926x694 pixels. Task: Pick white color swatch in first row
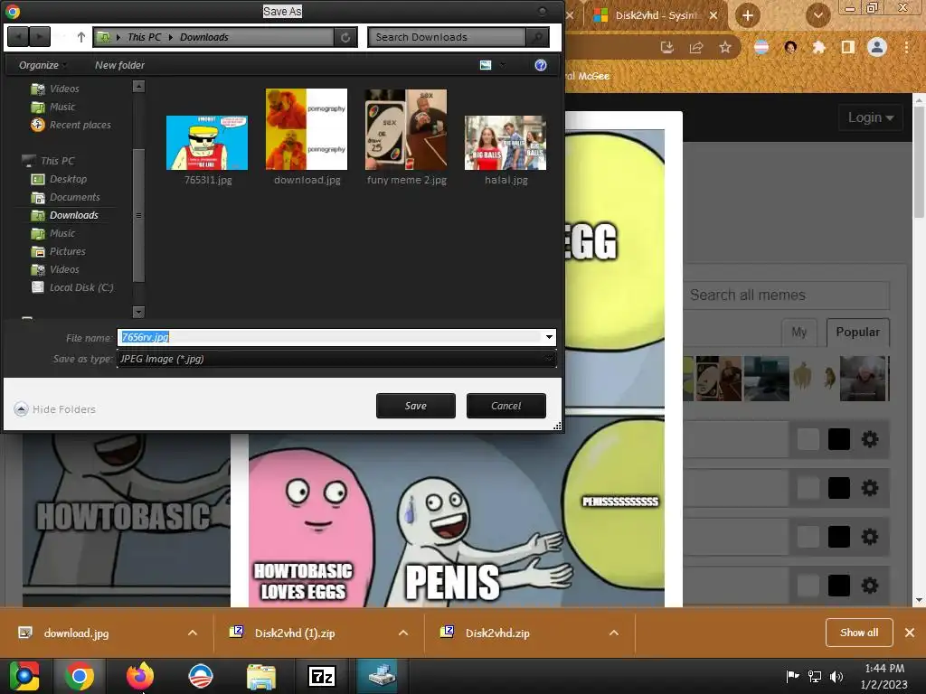pyautogui.click(x=808, y=439)
